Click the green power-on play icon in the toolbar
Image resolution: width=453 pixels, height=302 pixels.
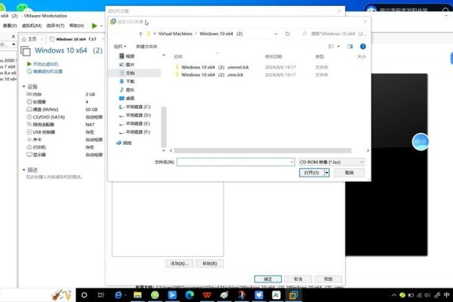(94, 26)
